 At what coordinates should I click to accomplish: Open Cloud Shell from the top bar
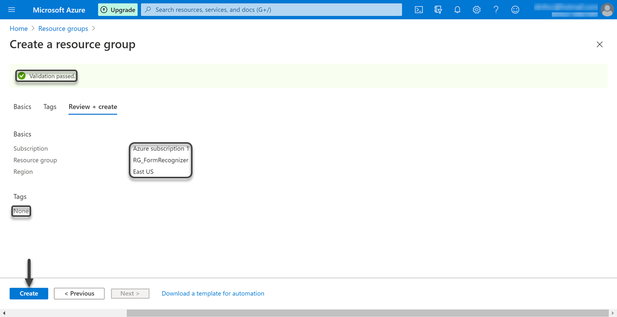pos(419,10)
